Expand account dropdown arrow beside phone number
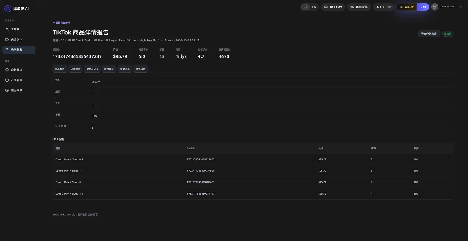Viewport: 468px width, 241px height. pyautogui.click(x=460, y=7)
